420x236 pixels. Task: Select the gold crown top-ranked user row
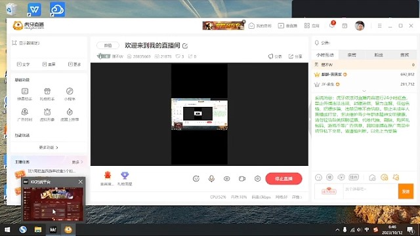tap(365, 74)
